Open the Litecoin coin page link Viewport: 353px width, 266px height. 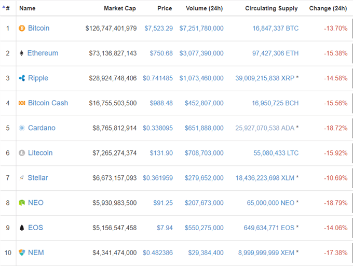click(x=40, y=153)
